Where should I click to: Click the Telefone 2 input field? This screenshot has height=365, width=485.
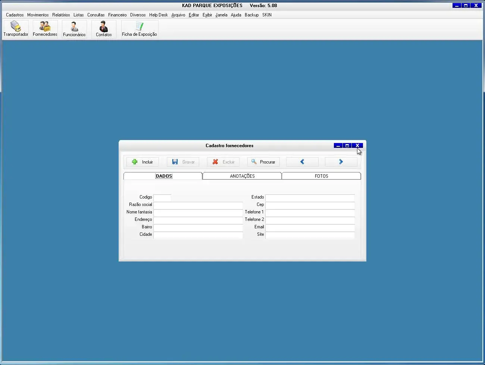310,220
